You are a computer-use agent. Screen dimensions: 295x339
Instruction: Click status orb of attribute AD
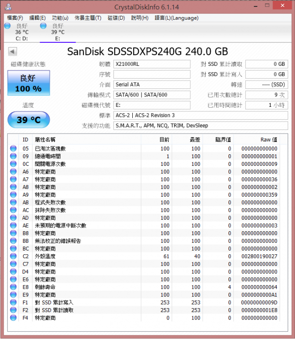pyautogui.click(x=13, y=217)
